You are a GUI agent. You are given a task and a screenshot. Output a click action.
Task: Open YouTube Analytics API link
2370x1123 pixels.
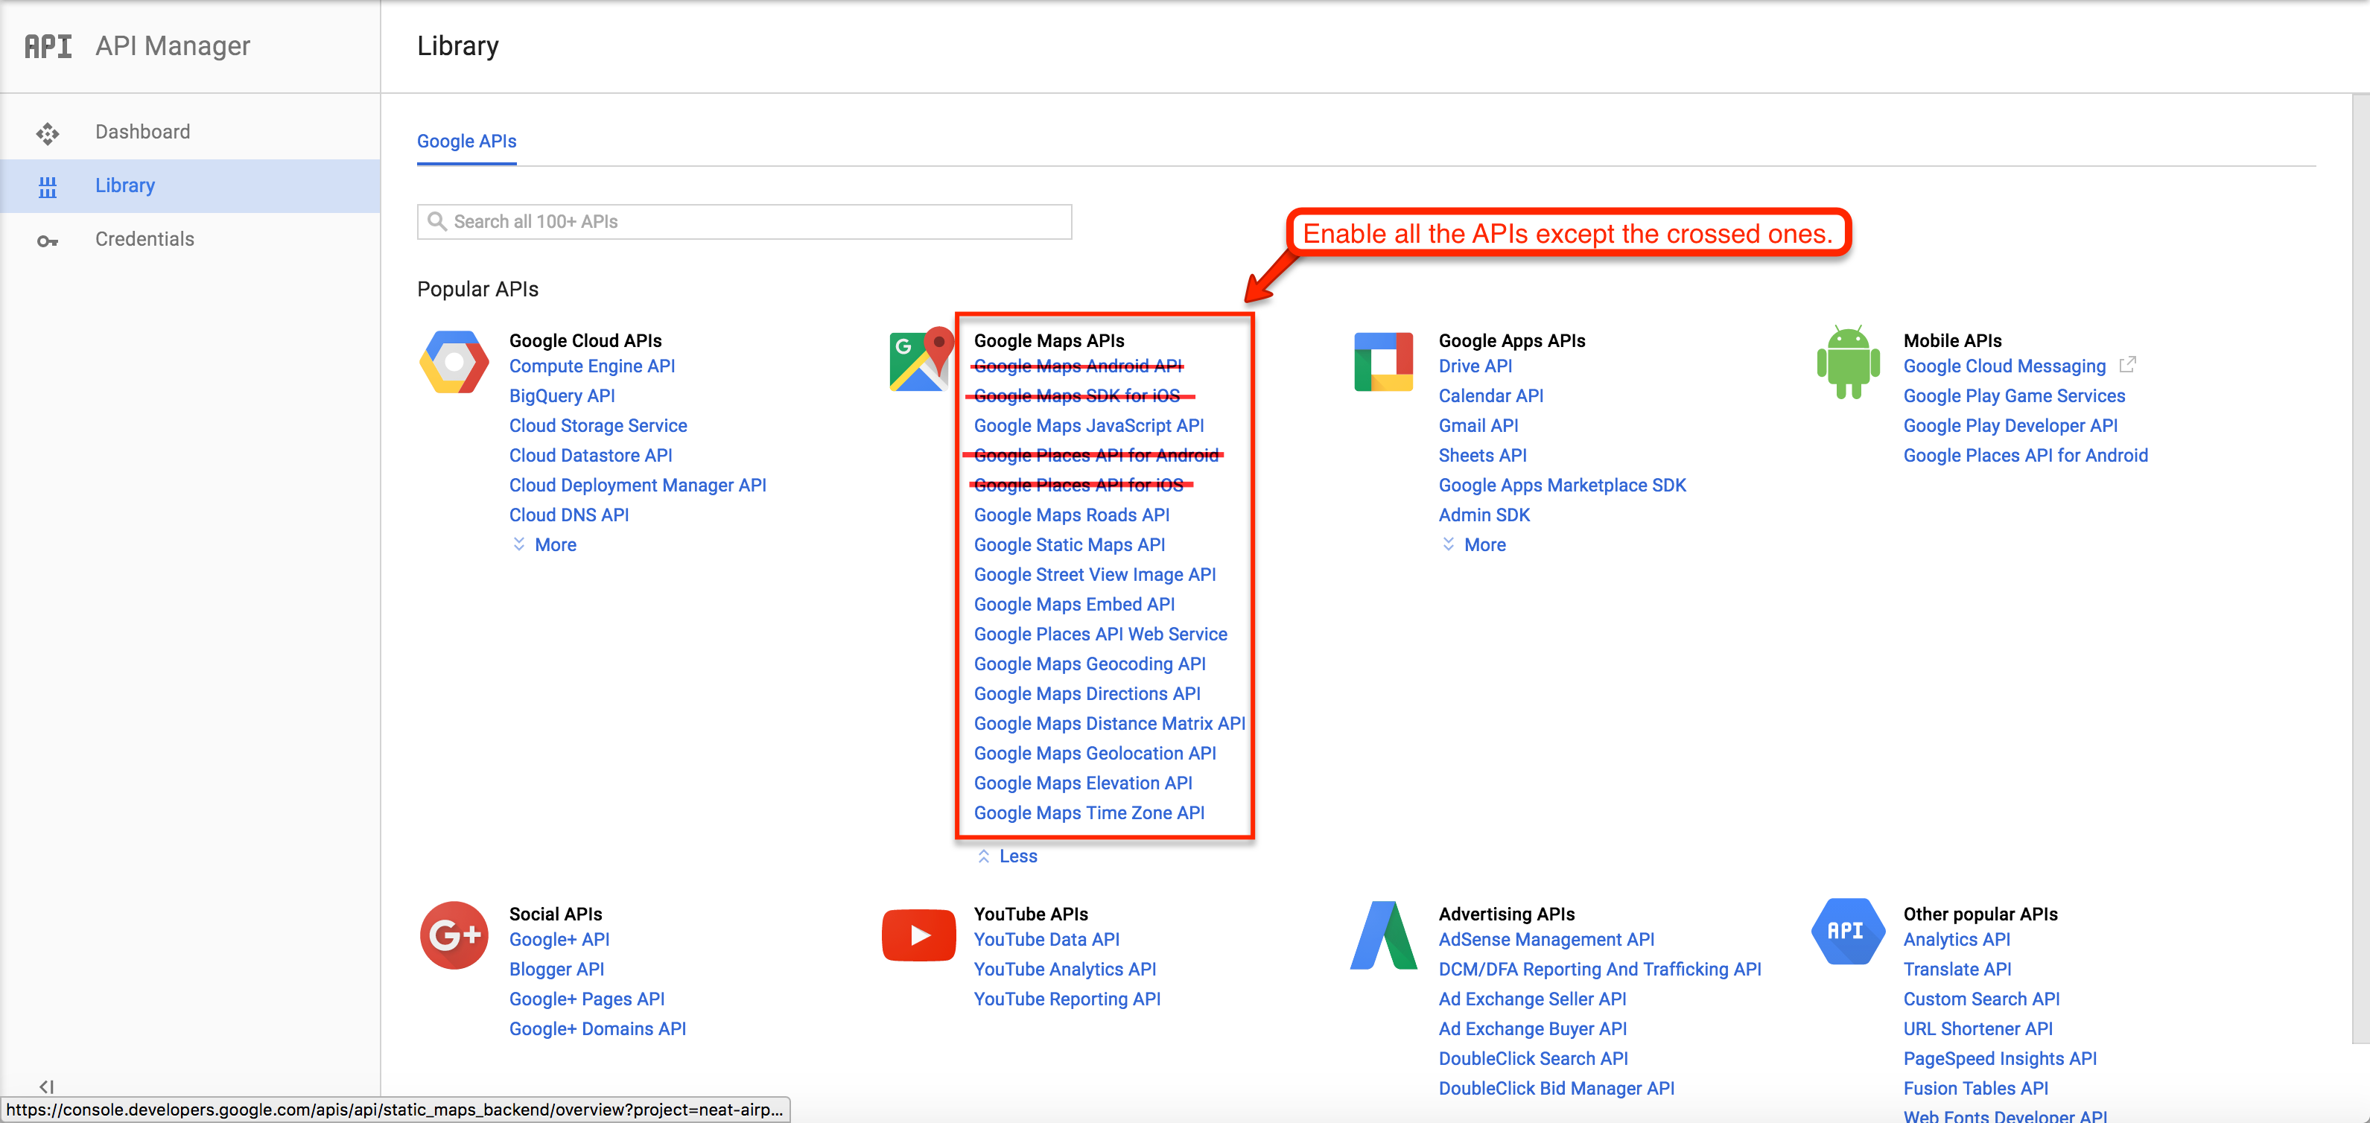point(1064,970)
